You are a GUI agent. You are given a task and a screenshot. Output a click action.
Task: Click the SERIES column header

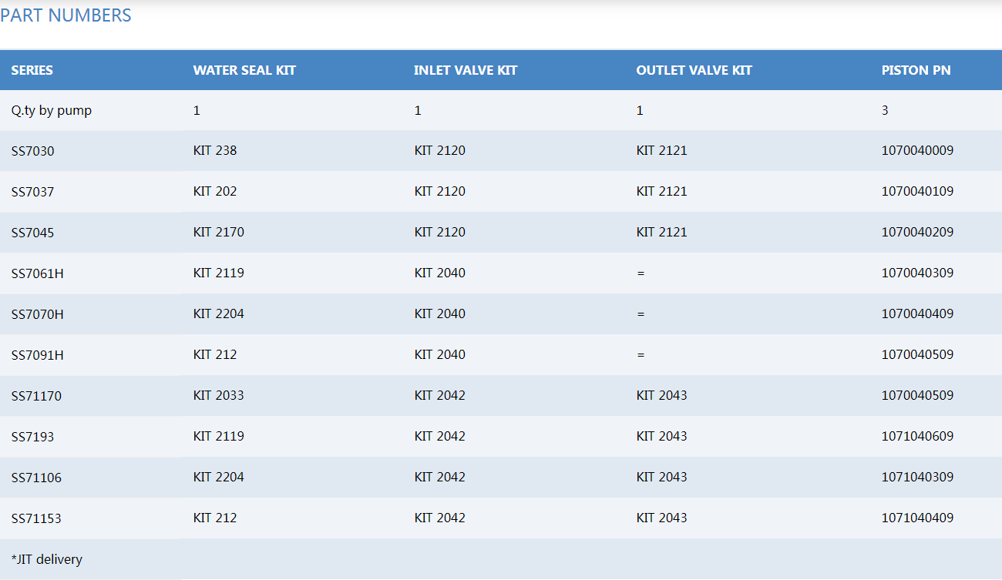click(x=32, y=70)
